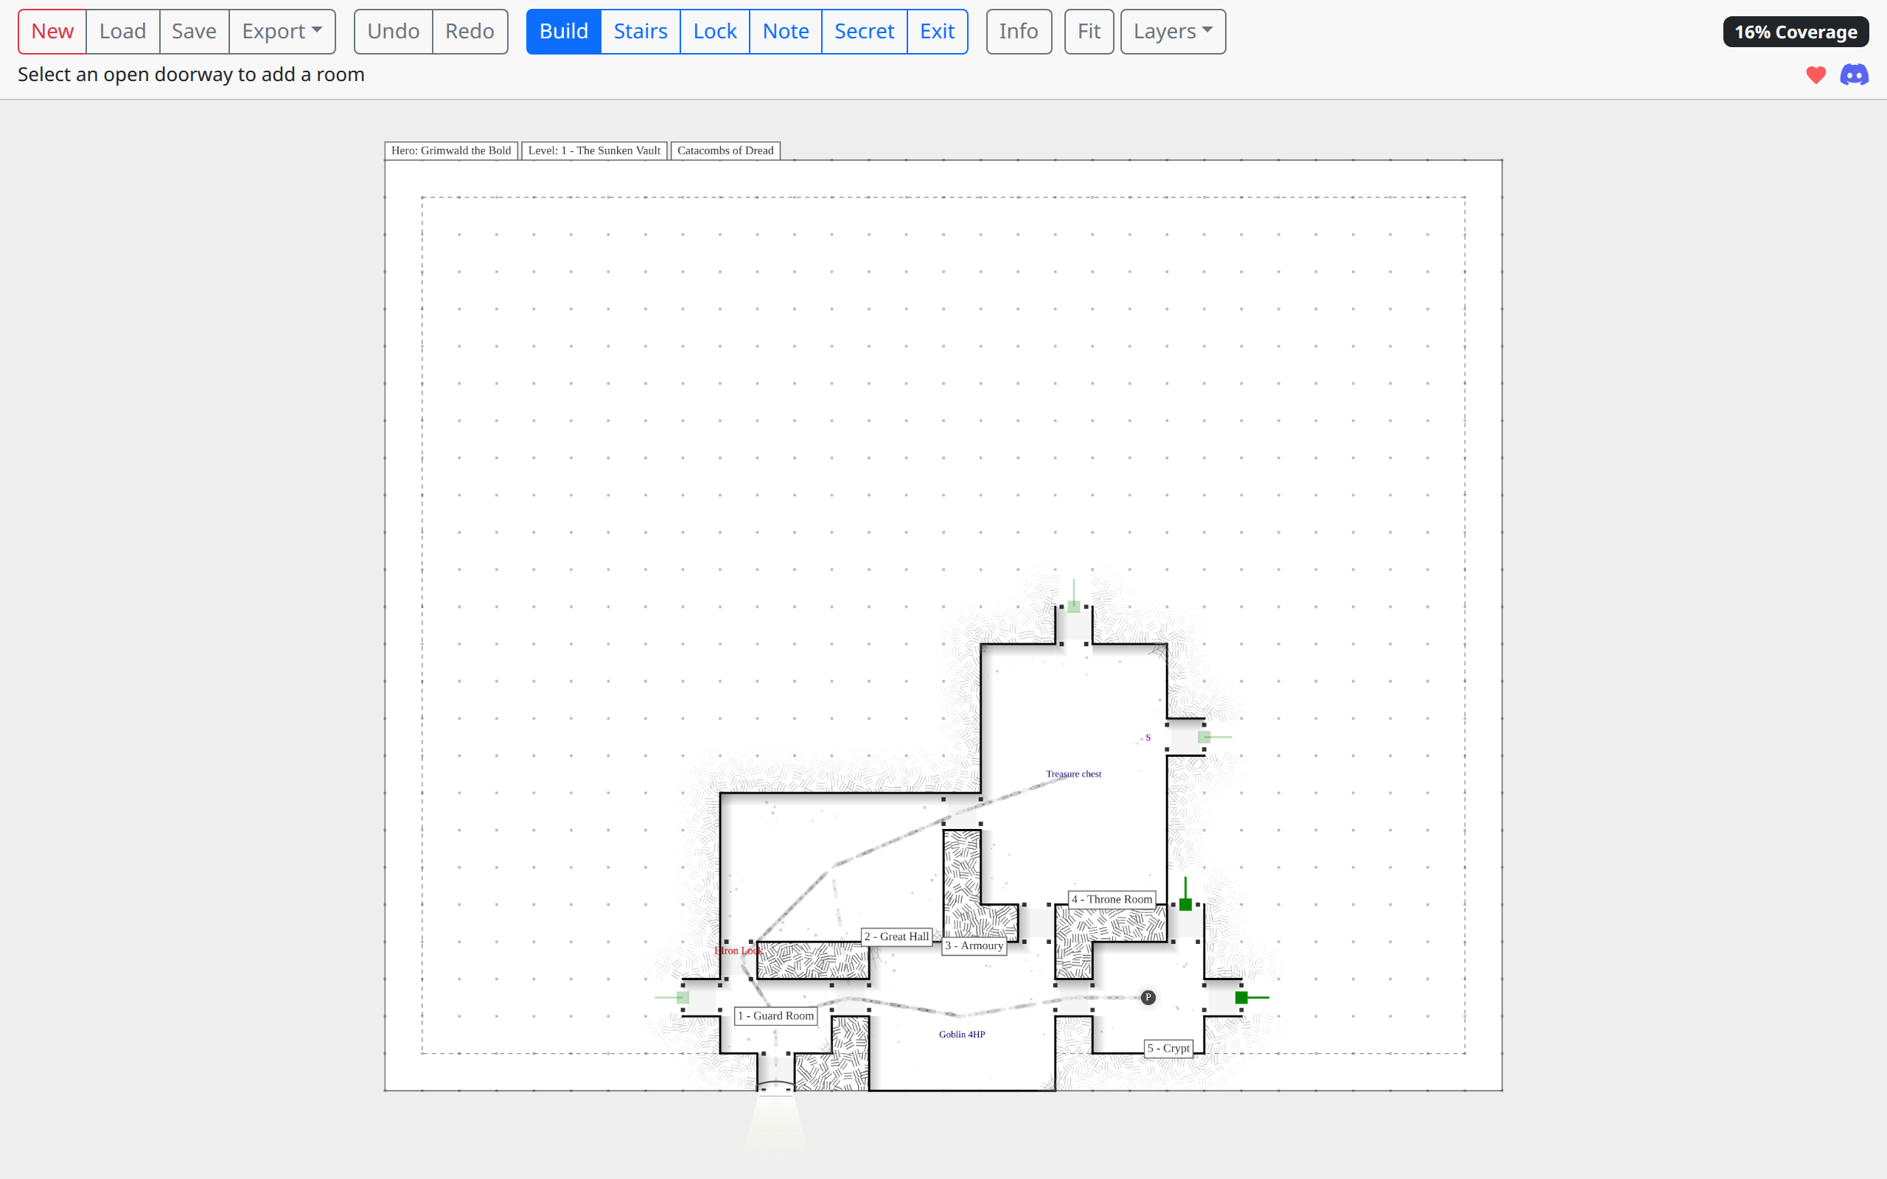Select the light green doorway west of Guard Room

pos(683,997)
